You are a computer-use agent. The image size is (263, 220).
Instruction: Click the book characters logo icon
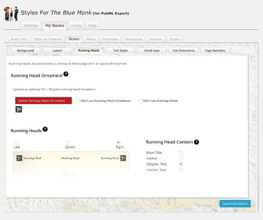point(11,14)
